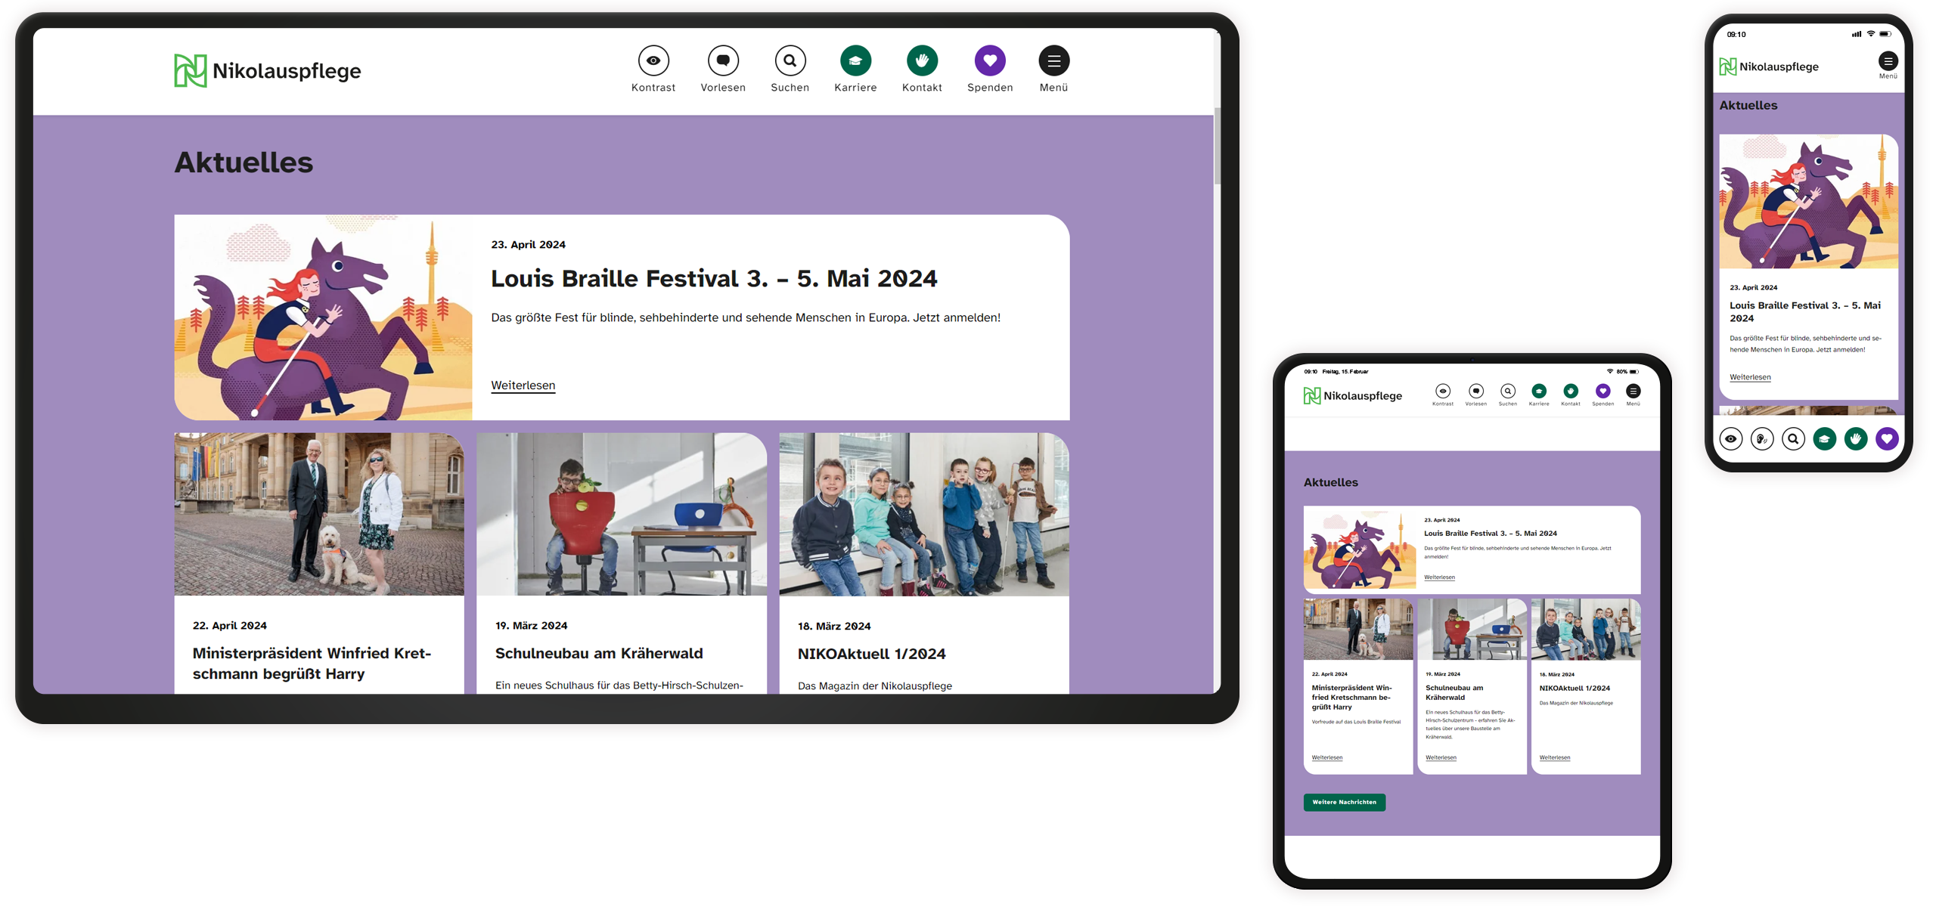Toggle high contrast on tablet eye icon
This screenshot has height=907, width=1936.
click(x=1443, y=391)
